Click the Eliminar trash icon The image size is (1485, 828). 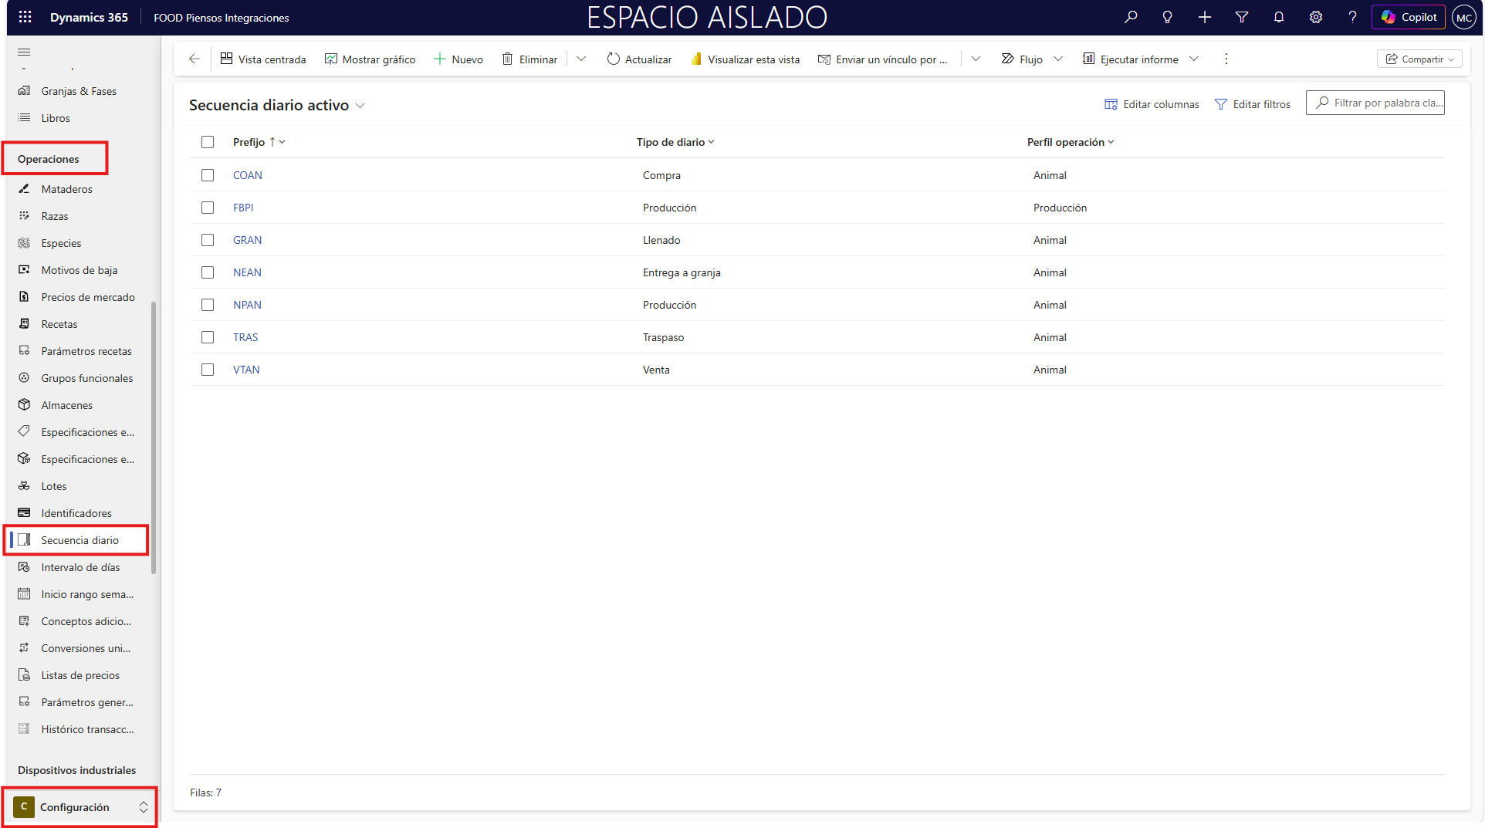(507, 59)
